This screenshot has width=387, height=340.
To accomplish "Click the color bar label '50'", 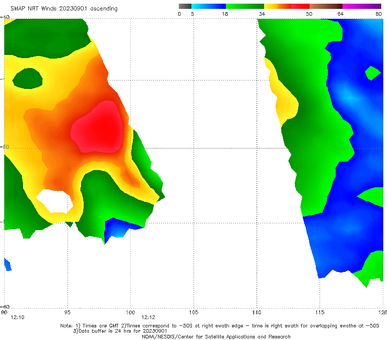I will click(309, 14).
